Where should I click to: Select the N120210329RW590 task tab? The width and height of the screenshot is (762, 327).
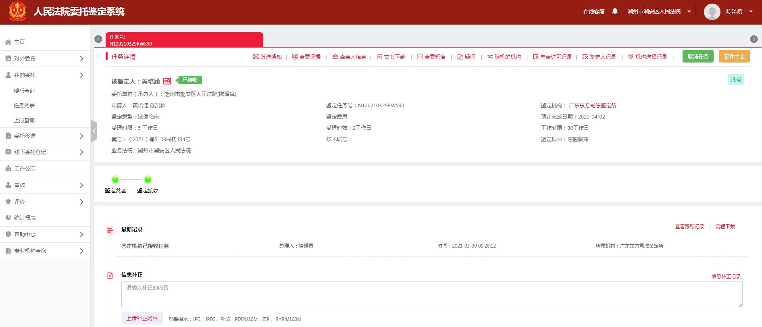click(x=184, y=40)
